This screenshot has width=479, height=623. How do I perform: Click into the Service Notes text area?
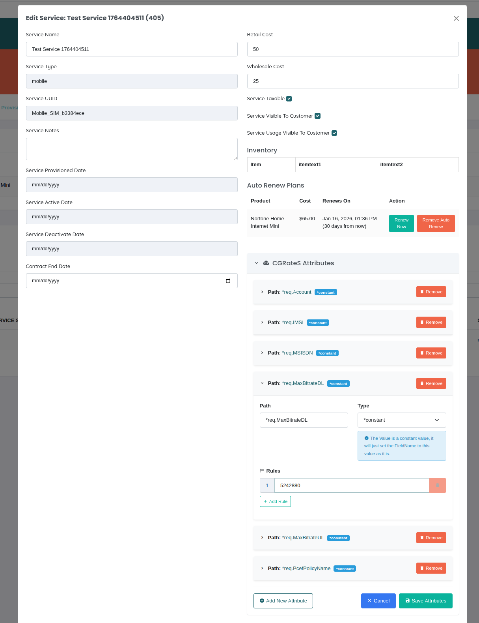(x=132, y=149)
